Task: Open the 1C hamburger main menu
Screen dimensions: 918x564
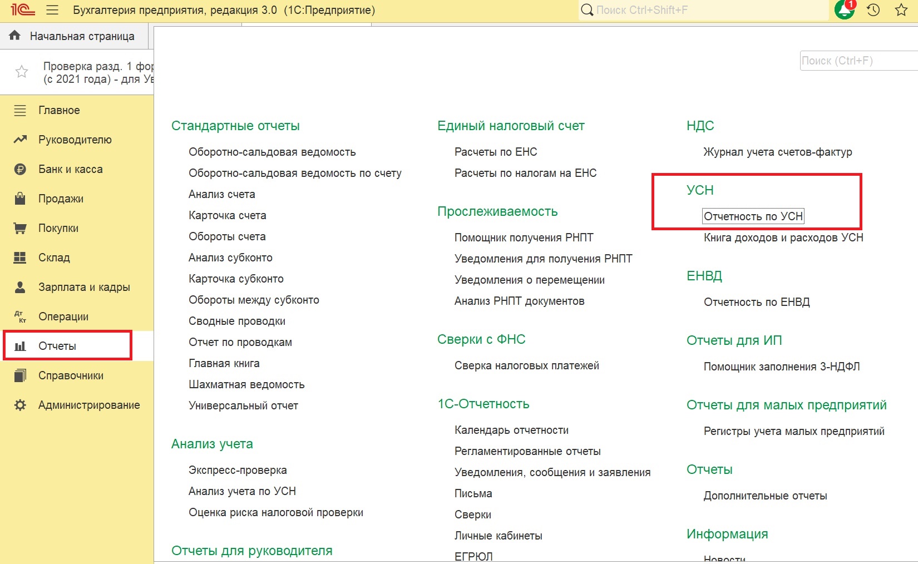Action: pyautogui.click(x=52, y=10)
